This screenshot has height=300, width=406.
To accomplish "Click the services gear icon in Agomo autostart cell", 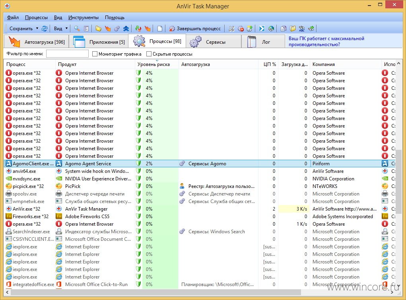I will (182, 163).
